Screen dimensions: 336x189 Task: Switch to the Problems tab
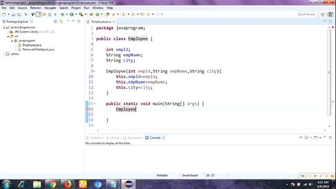[94, 138]
